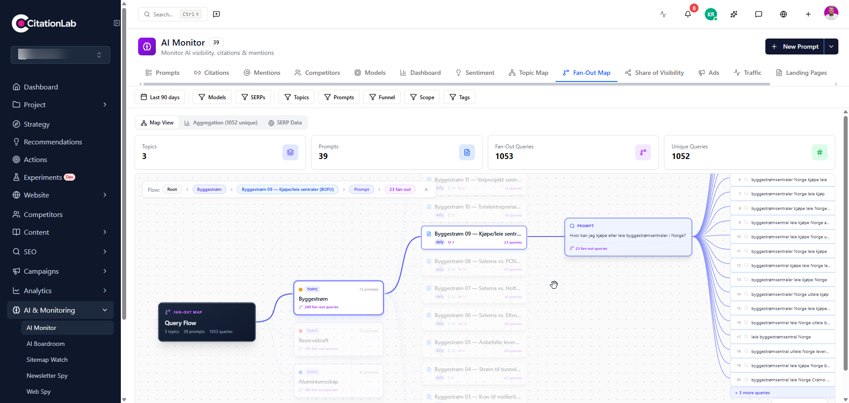This screenshot has width=849, height=403.
Task: Open the AI sparkles icon
Action: 734,14
